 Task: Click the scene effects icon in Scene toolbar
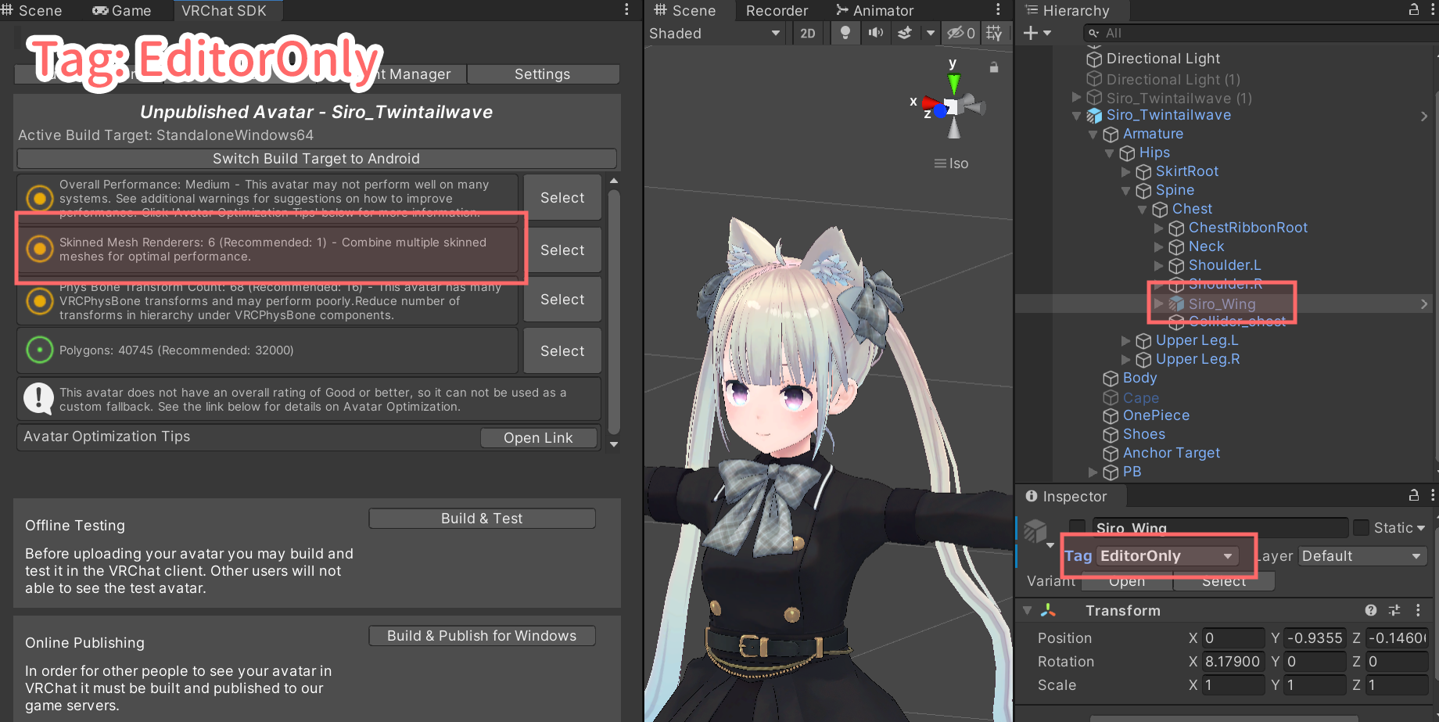point(905,33)
